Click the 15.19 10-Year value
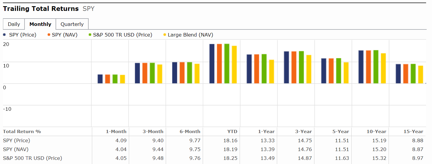The image size is (432, 164). 379,140
